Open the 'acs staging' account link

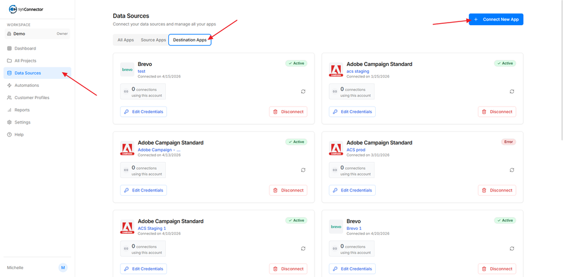tap(357, 72)
